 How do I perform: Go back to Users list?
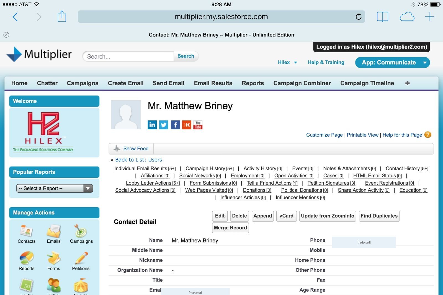(138, 160)
